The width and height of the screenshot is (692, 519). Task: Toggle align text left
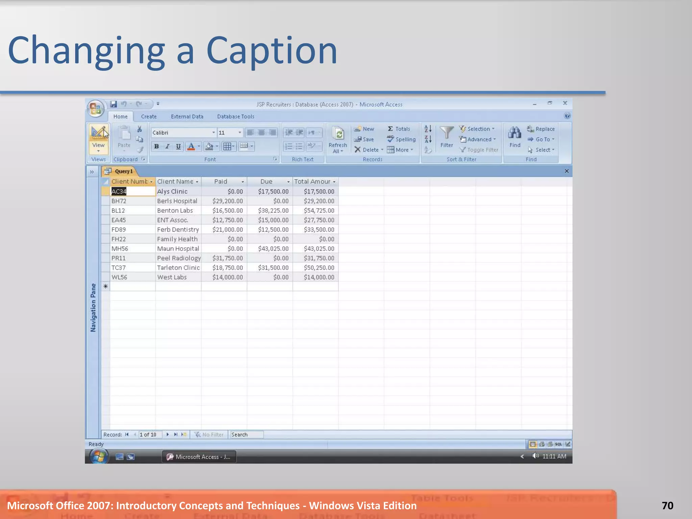pyautogui.click(x=250, y=132)
